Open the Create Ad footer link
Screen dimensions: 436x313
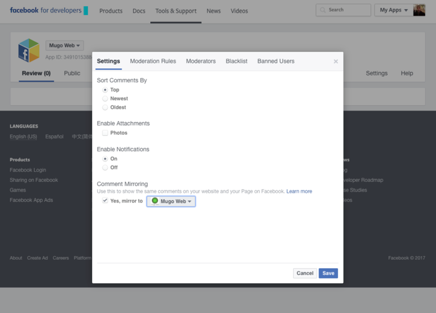point(38,258)
